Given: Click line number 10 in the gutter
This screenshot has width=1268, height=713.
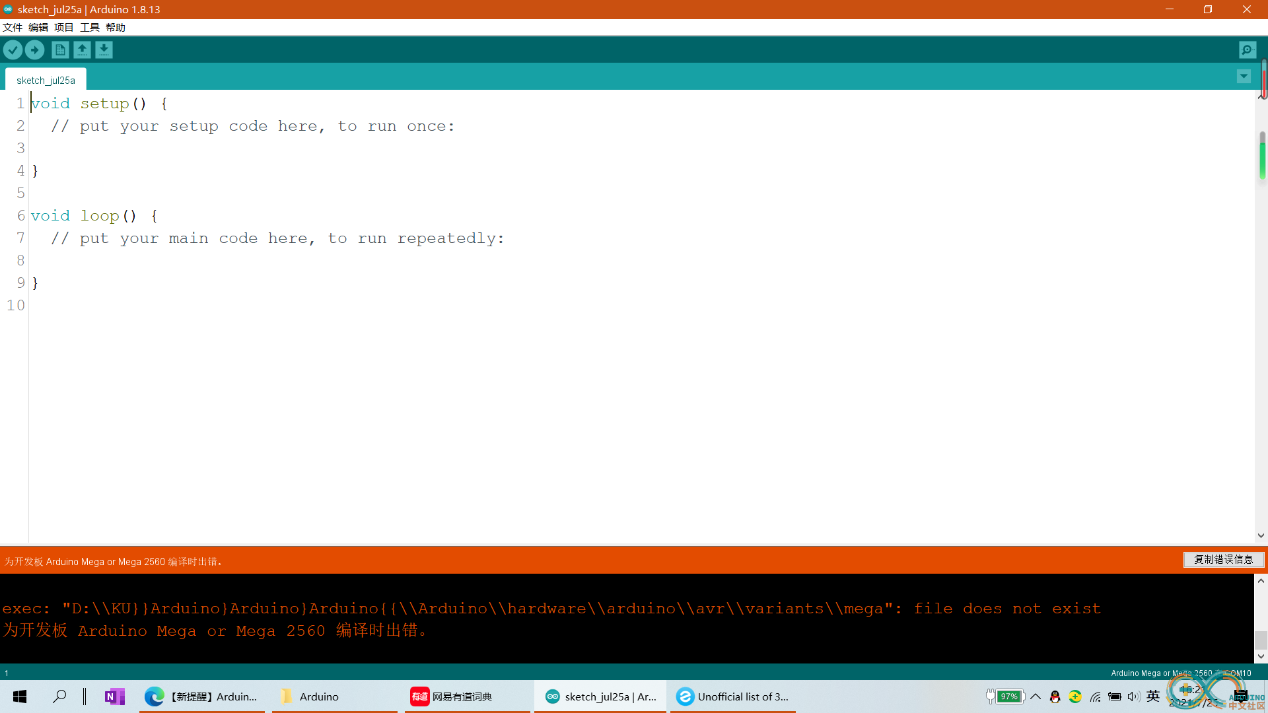Looking at the screenshot, I should [16, 306].
